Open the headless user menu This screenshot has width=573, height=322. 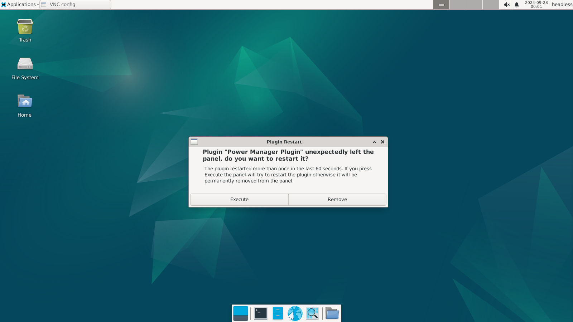pos(562,5)
